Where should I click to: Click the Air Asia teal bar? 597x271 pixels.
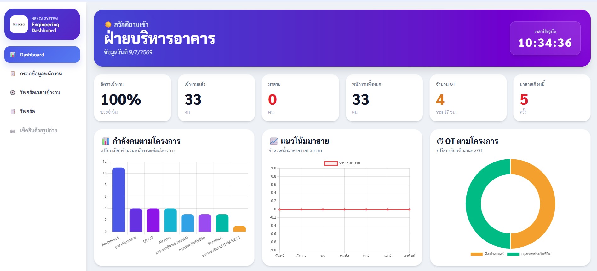pyautogui.click(x=170, y=220)
